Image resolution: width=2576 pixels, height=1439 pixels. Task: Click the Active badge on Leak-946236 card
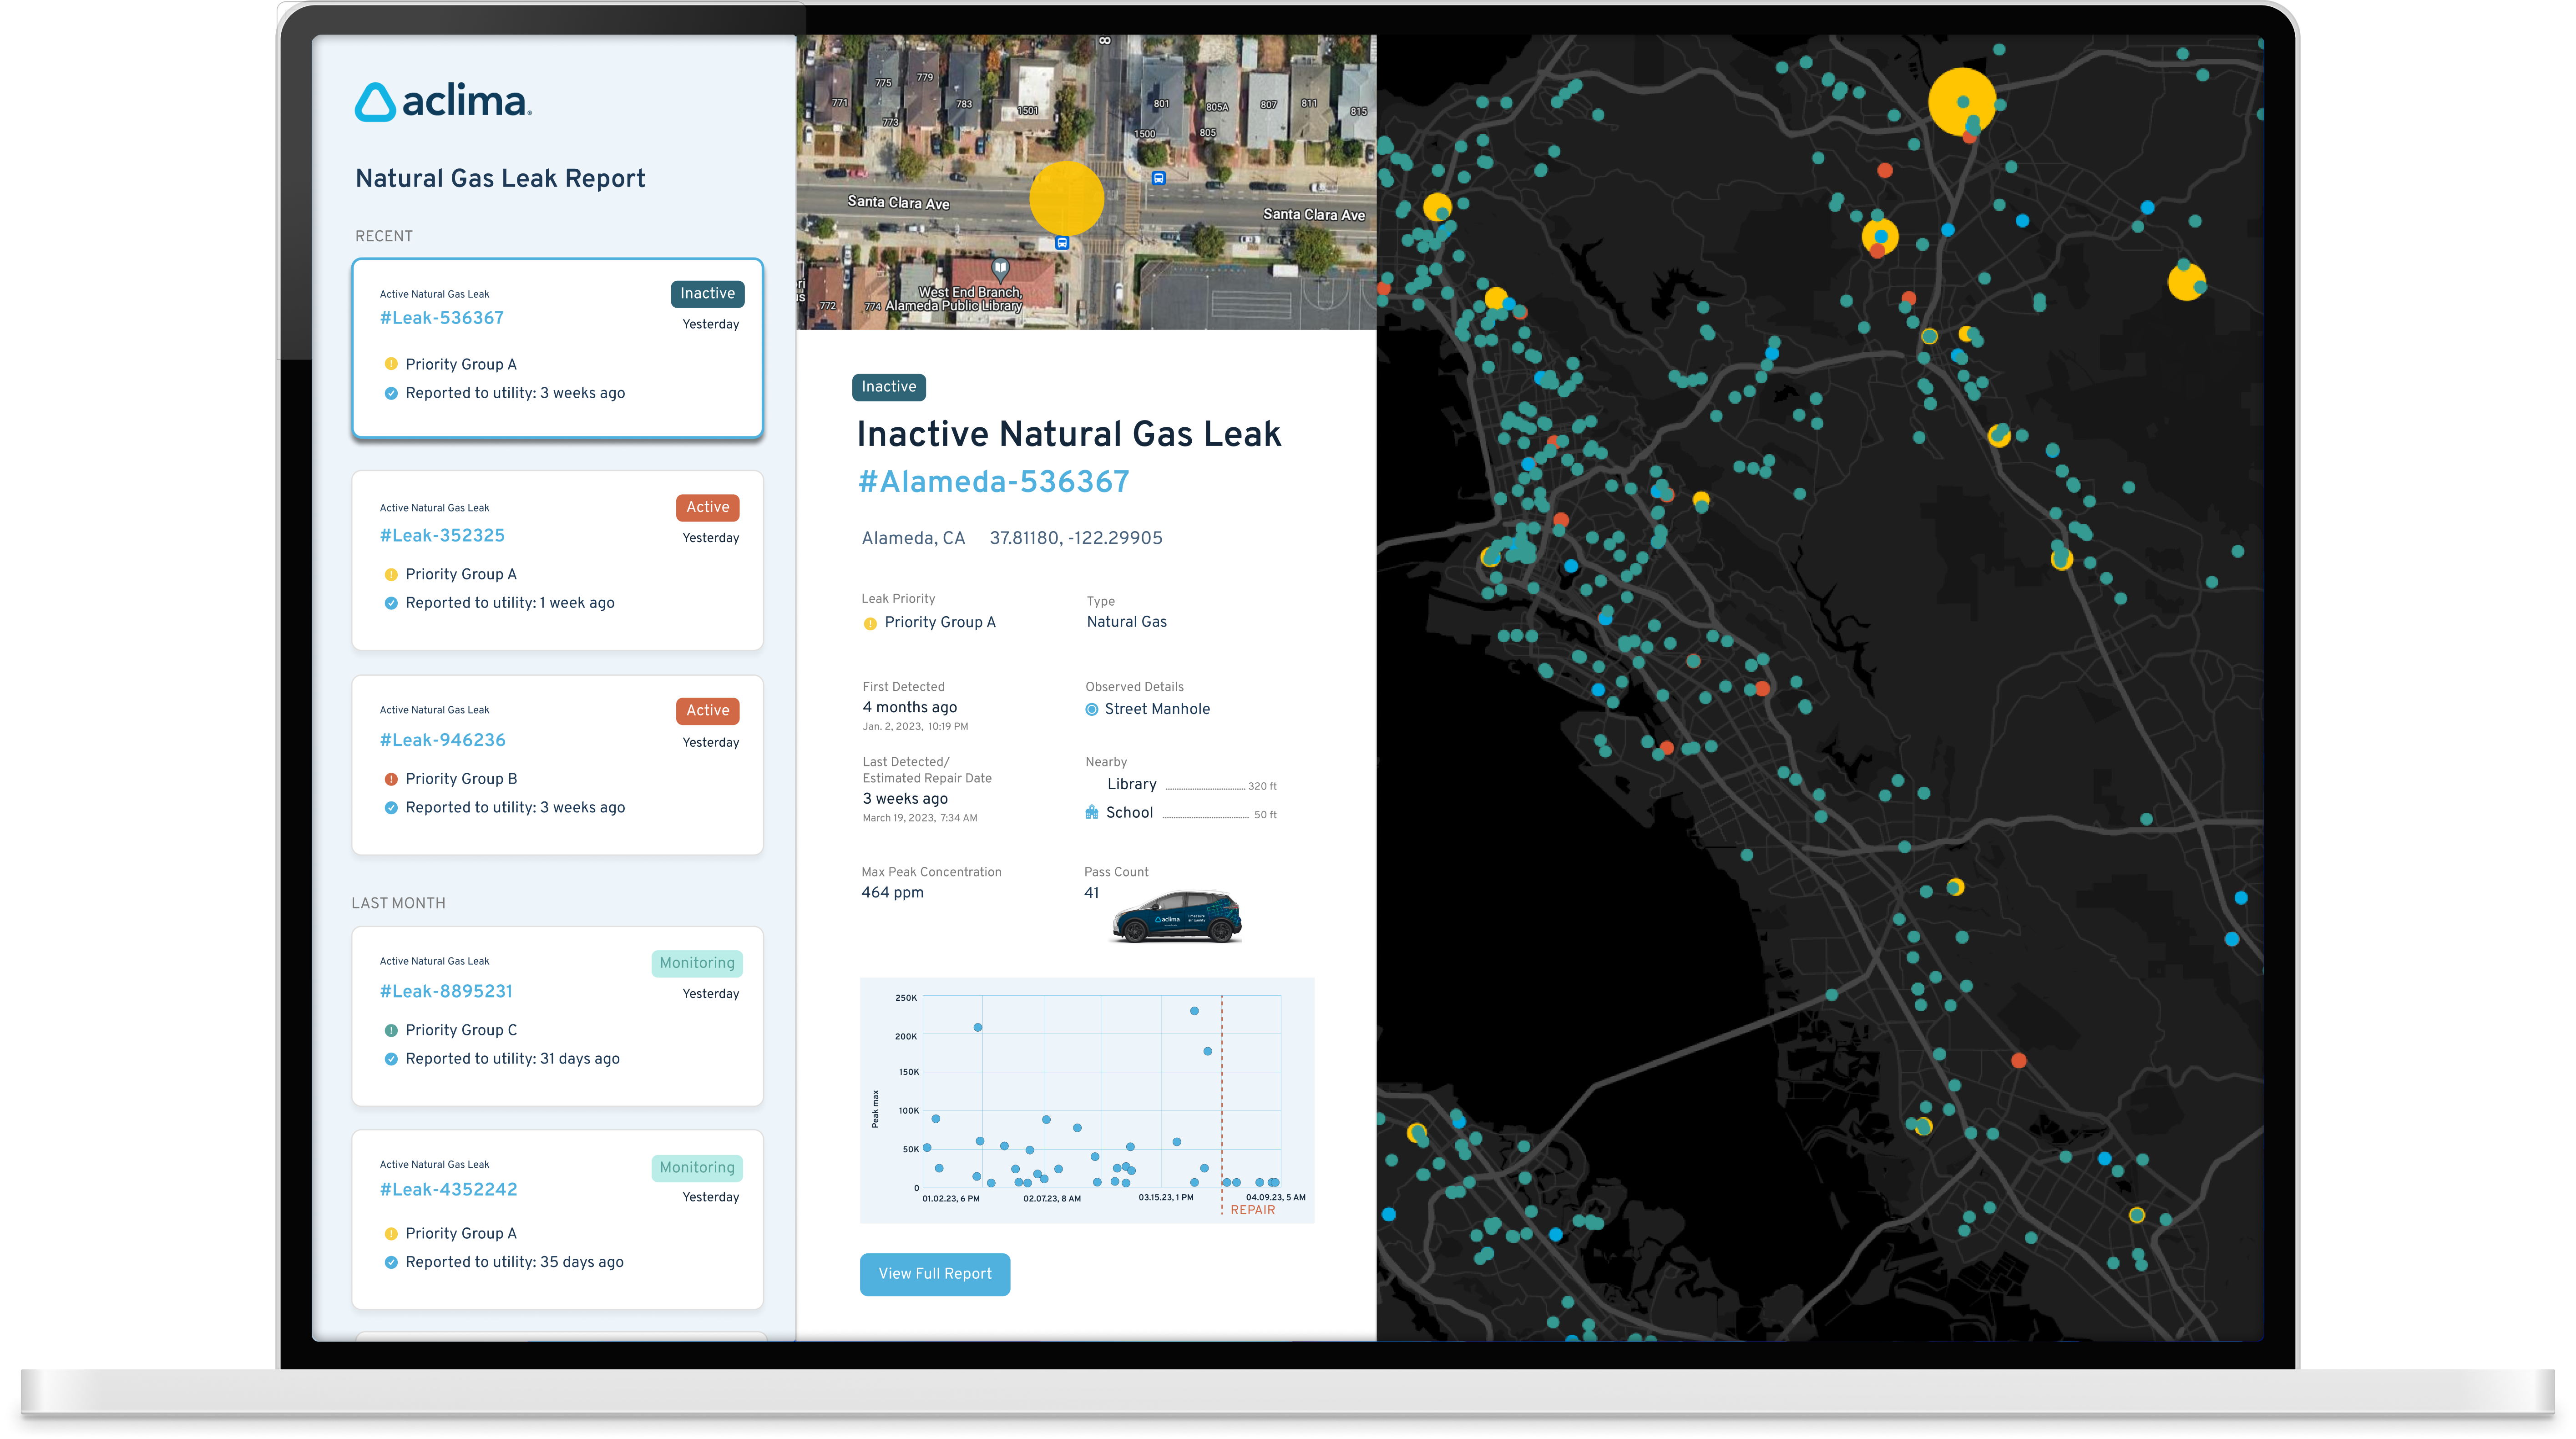[707, 711]
